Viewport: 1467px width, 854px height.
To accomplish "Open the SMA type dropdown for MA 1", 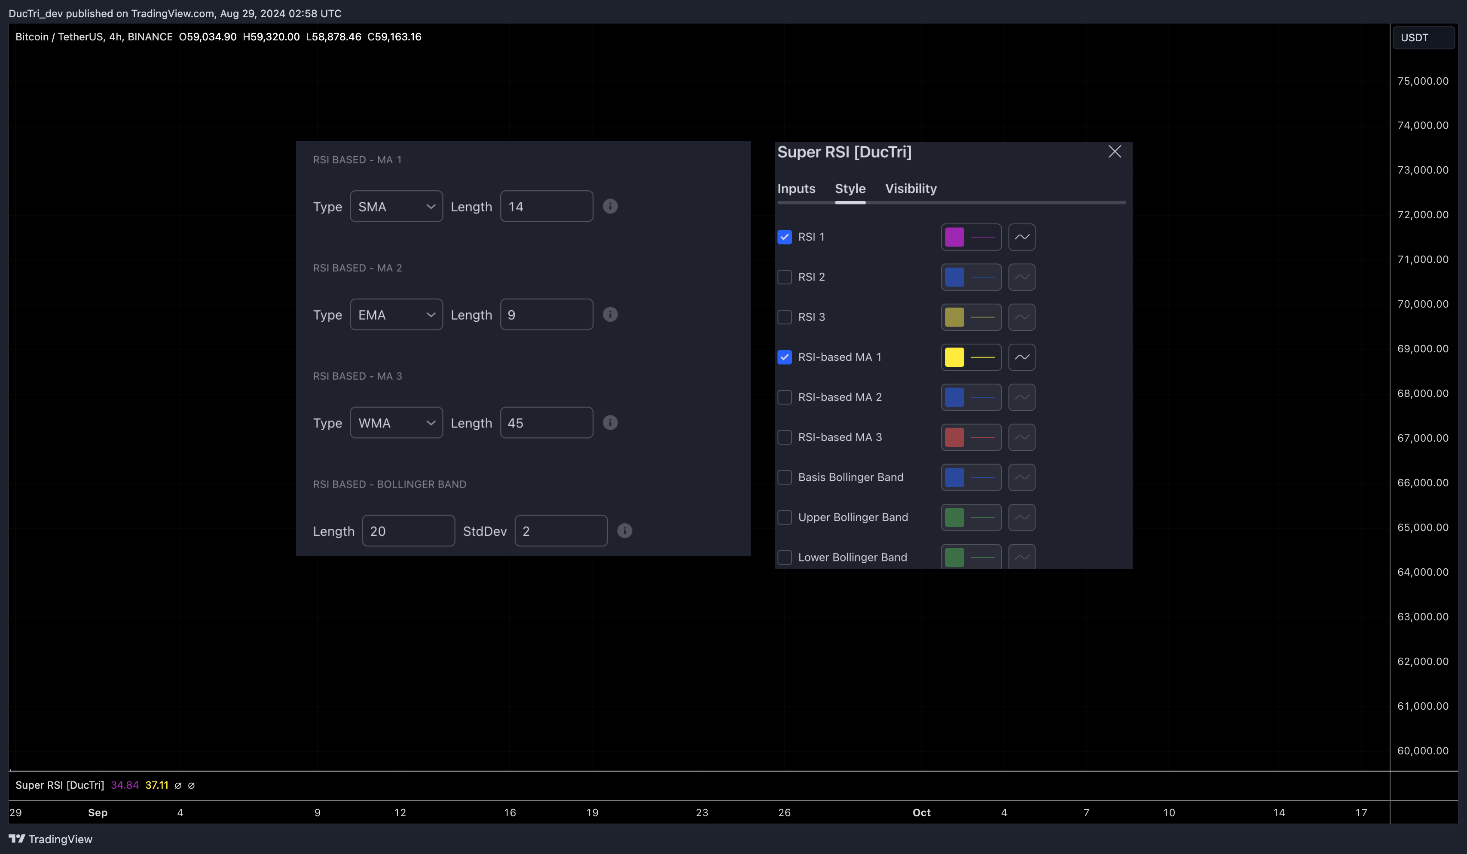I will [x=396, y=206].
